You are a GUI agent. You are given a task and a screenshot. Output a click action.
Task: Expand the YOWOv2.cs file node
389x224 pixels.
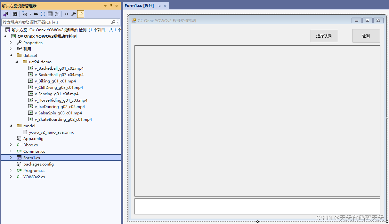pyautogui.click(x=10, y=177)
